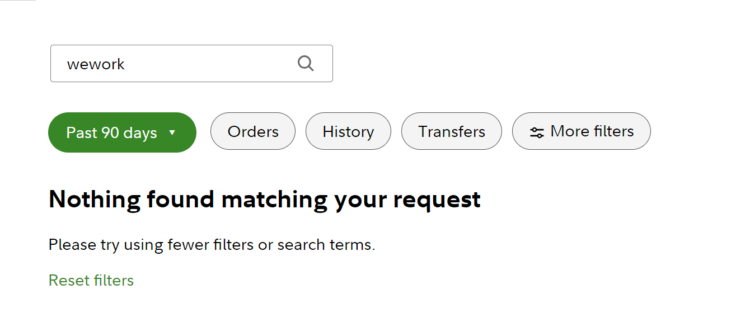Click the Reset filters link
Viewport: 750px width, 332px height.
(91, 280)
